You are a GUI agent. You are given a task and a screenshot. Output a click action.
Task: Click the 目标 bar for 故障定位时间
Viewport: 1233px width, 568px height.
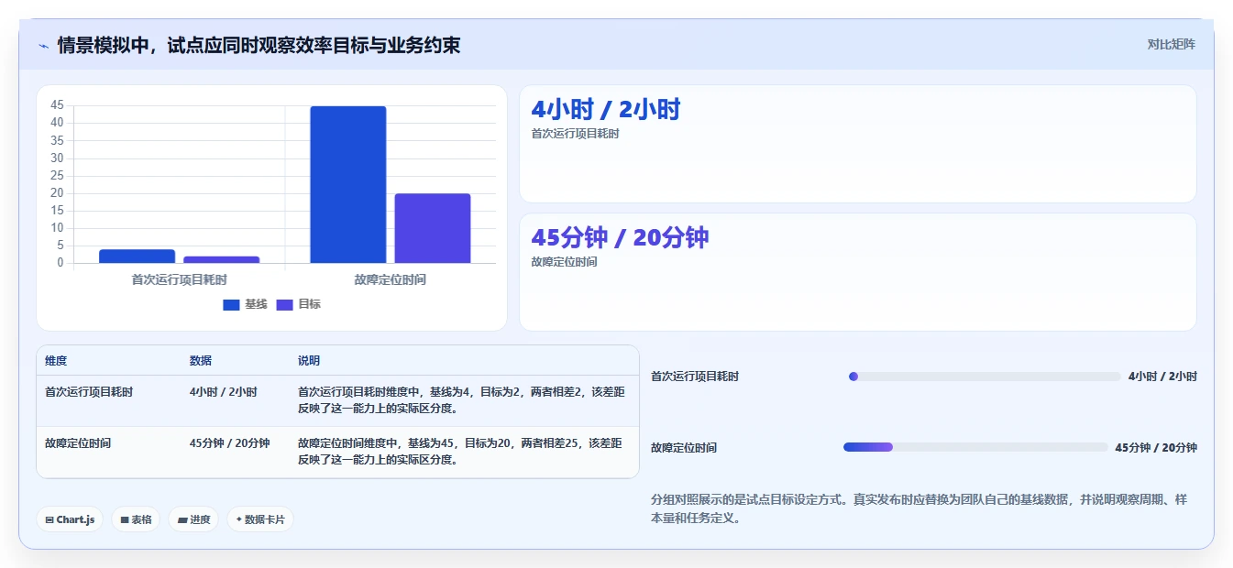point(433,229)
